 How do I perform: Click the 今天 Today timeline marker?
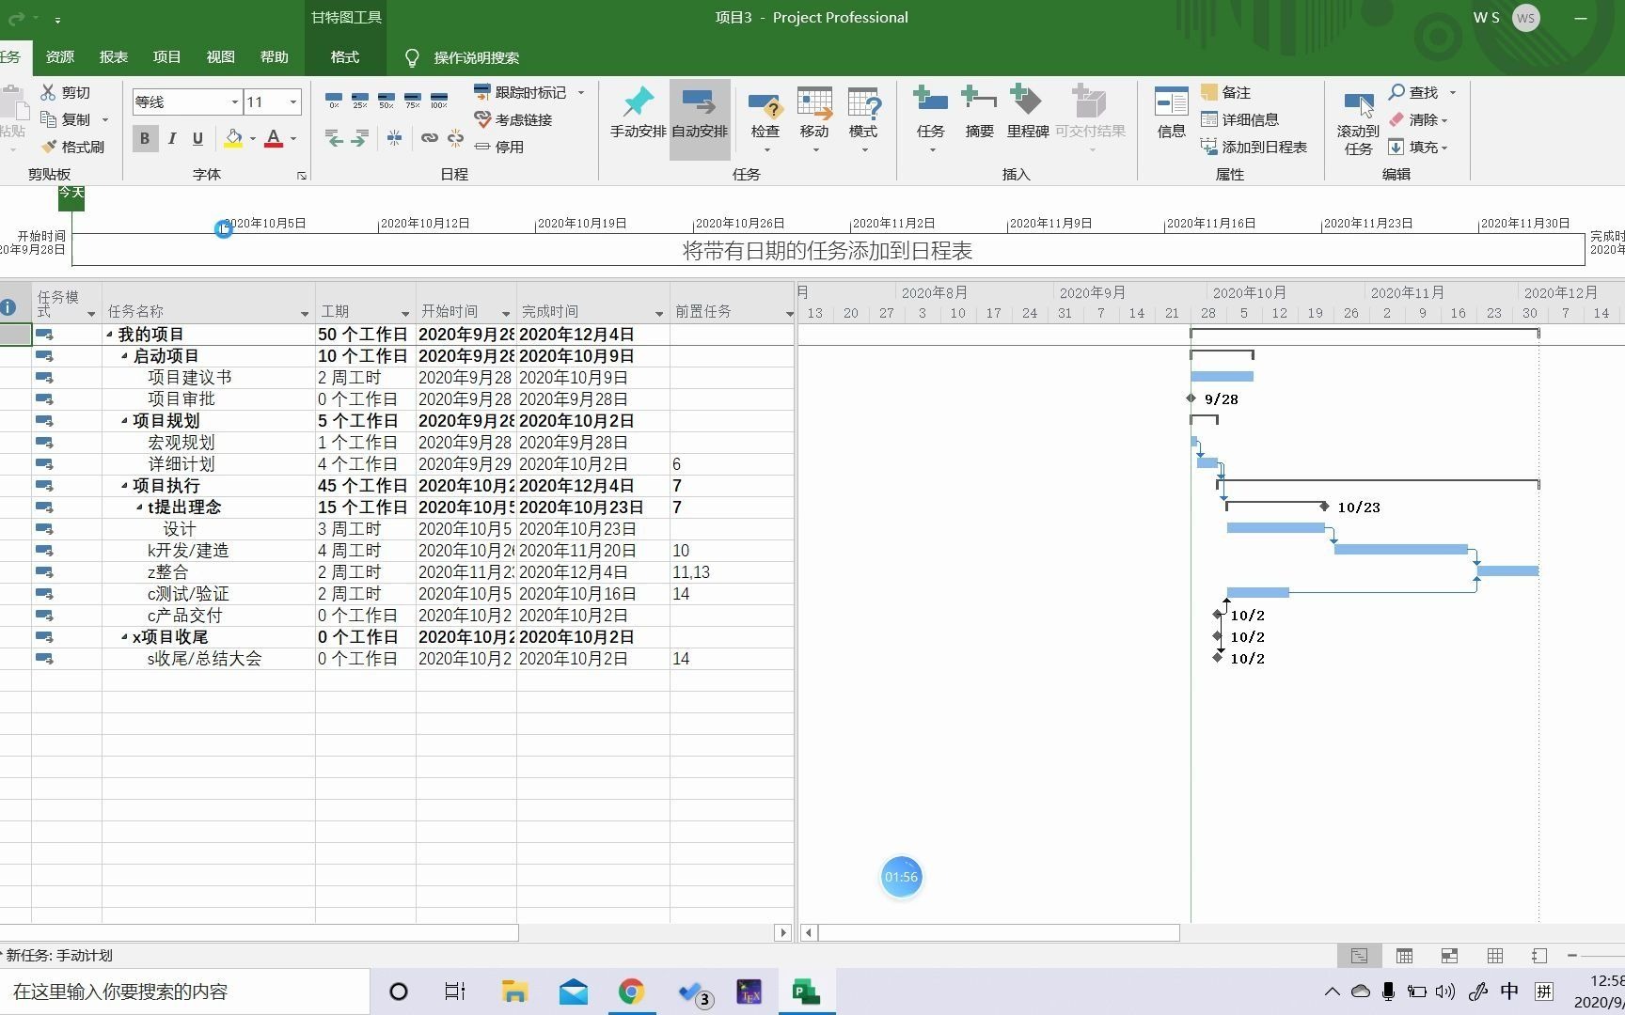71,196
